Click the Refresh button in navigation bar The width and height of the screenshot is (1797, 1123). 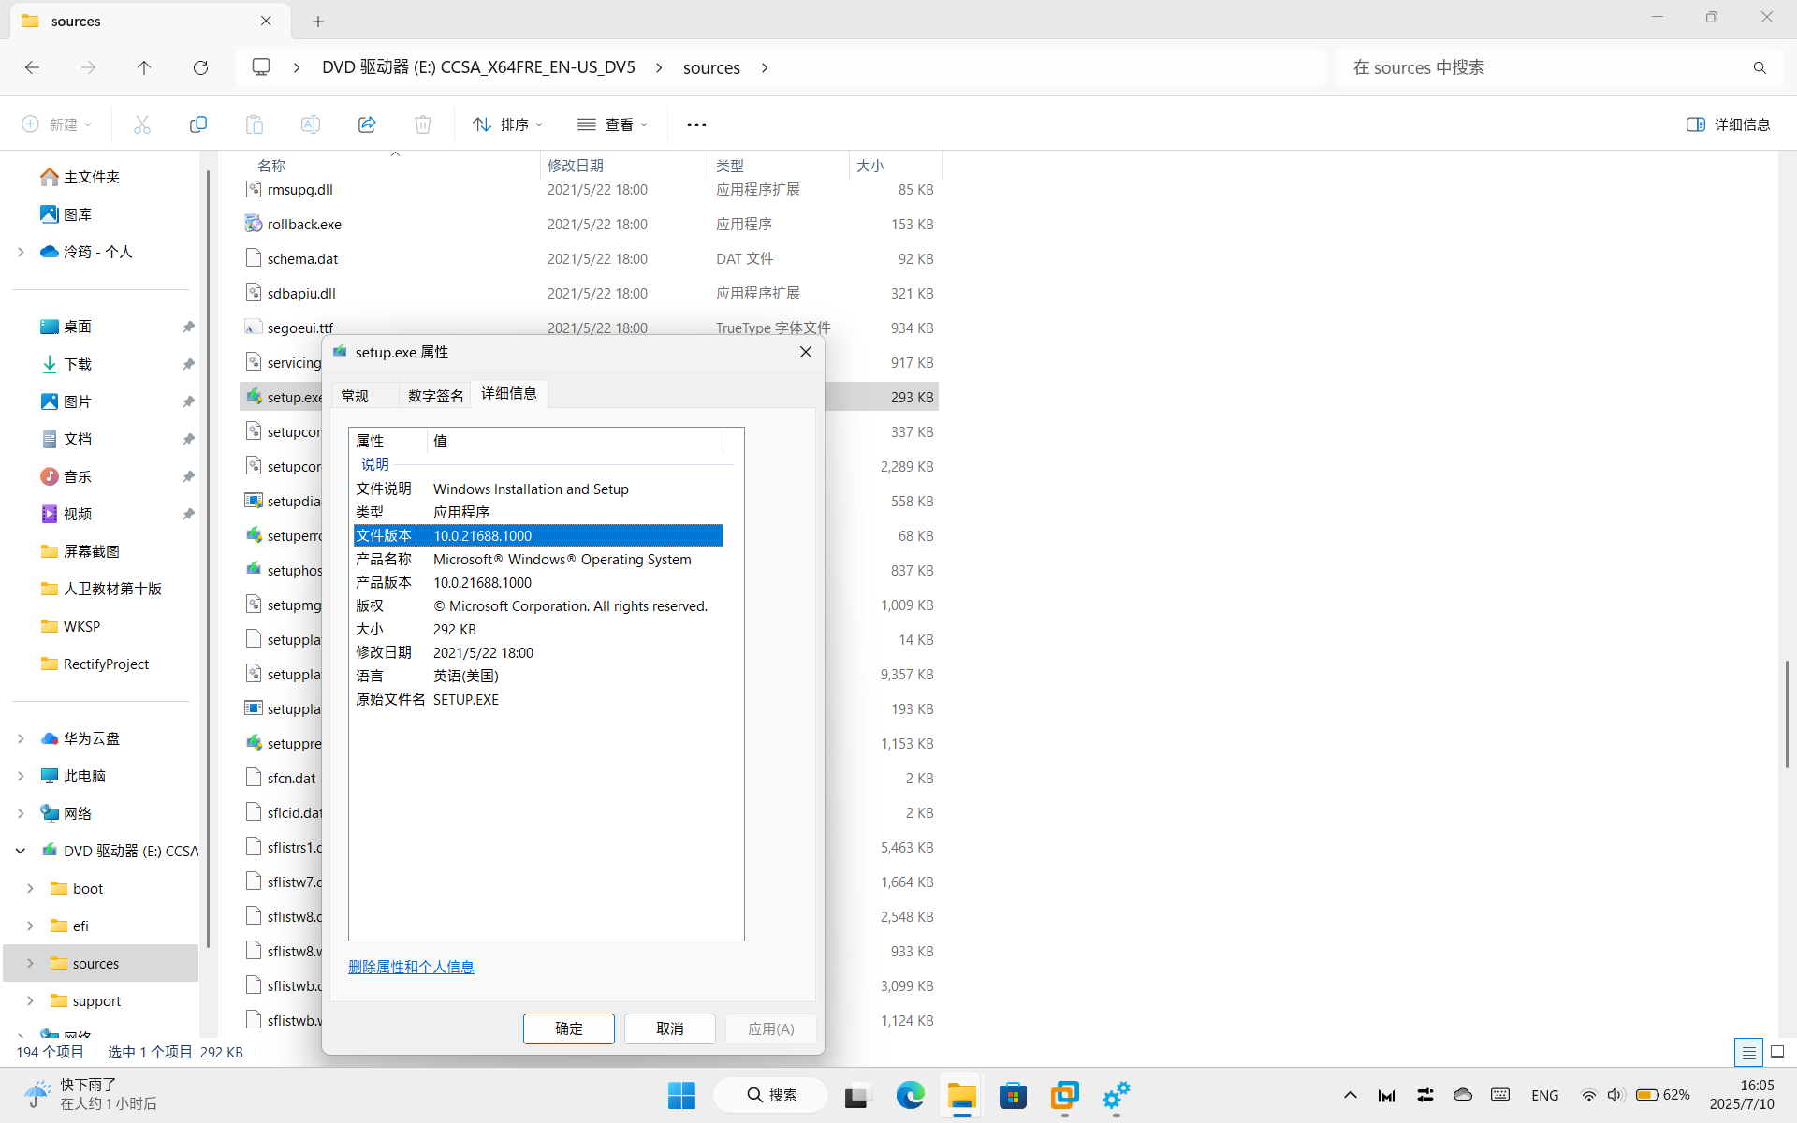(200, 67)
